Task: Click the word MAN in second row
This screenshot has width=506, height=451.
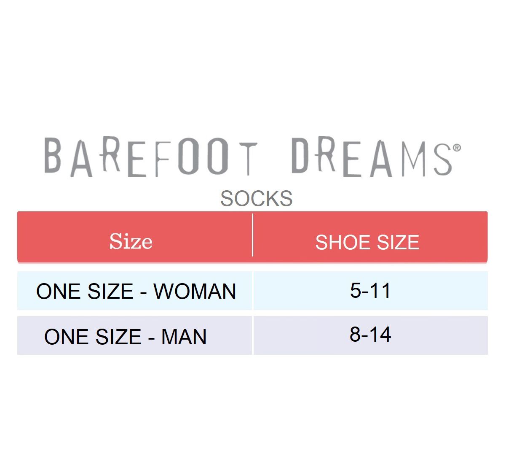Action: [x=184, y=337]
